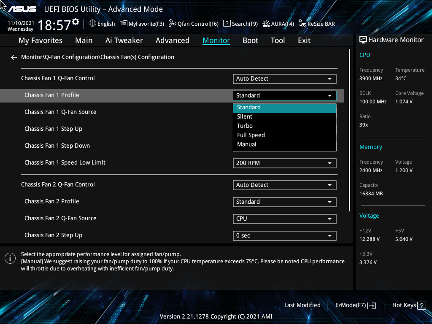The width and height of the screenshot is (432, 324).
Task: Select Chassis Fan 2 Profile label
Action: [x=52, y=201]
